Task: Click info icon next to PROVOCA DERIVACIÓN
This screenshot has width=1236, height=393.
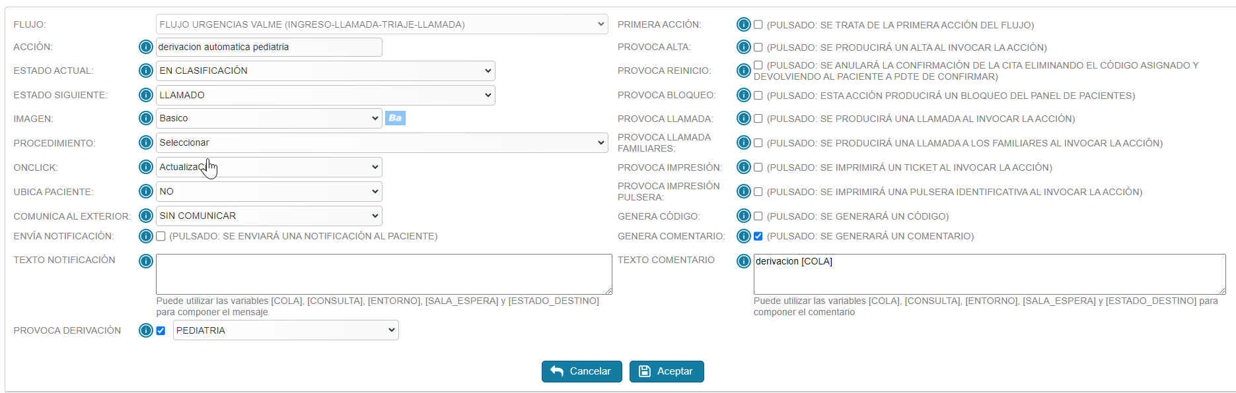Action: [x=146, y=330]
